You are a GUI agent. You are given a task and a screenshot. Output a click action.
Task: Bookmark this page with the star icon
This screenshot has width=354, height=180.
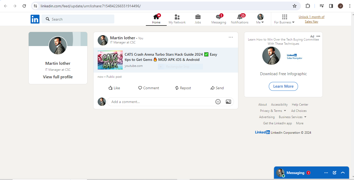pyautogui.click(x=295, y=6)
